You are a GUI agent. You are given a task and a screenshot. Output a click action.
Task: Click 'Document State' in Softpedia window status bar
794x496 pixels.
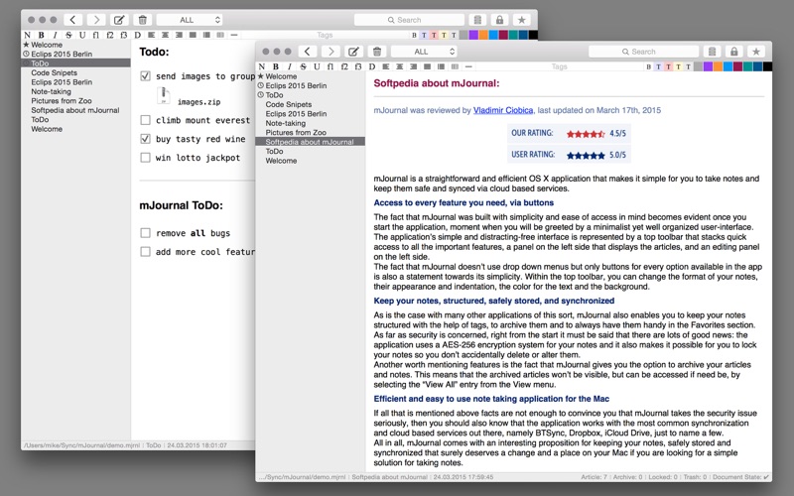click(x=740, y=477)
